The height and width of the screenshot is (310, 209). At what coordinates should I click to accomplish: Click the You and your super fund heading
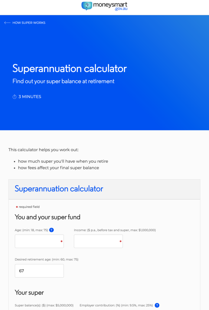pos(47,217)
